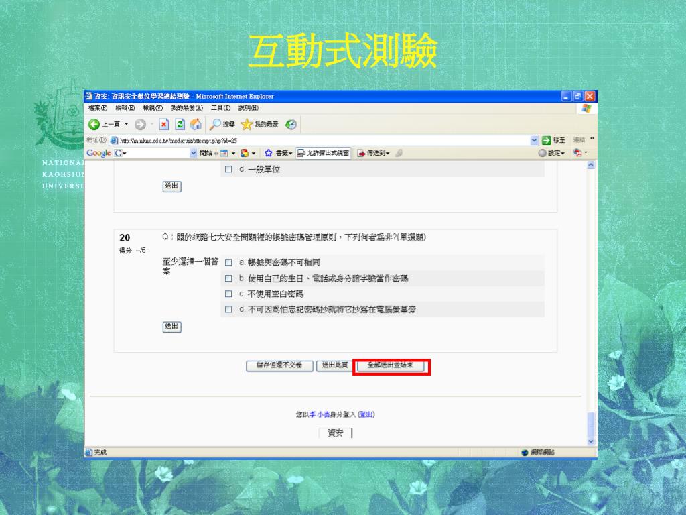Open the user profile link 李 小雲
This screenshot has width=686, height=515.
(320, 414)
